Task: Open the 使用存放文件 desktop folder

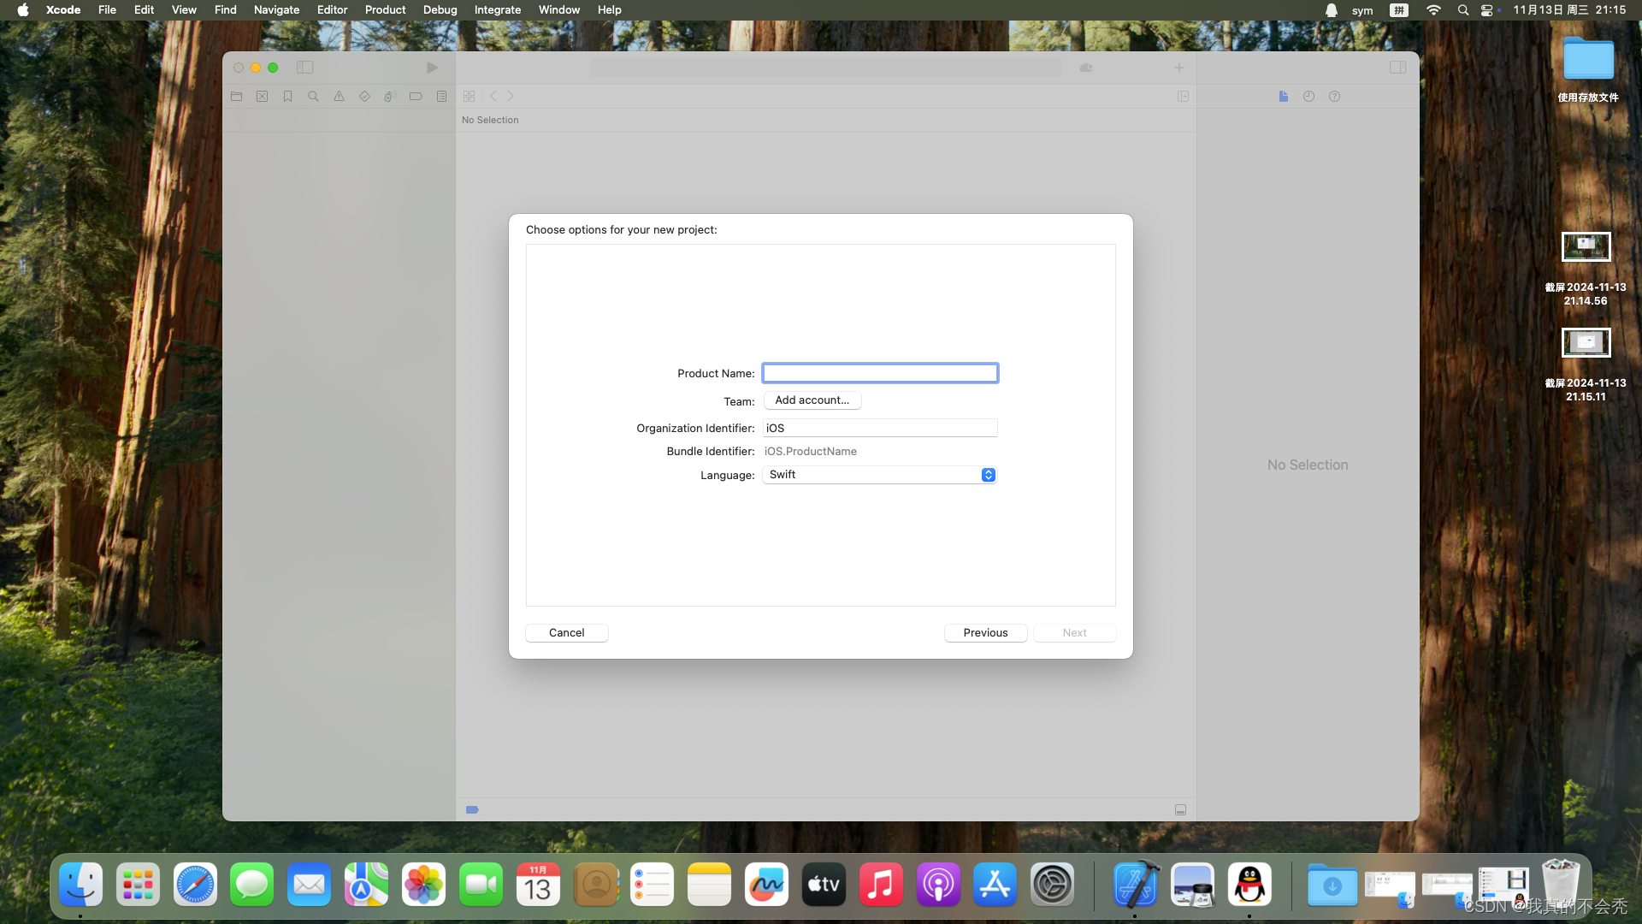Action: coord(1588,69)
